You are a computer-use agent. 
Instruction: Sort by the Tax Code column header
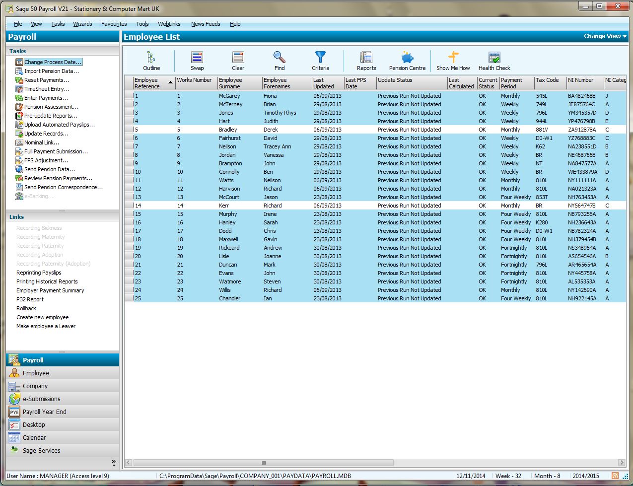click(x=550, y=83)
